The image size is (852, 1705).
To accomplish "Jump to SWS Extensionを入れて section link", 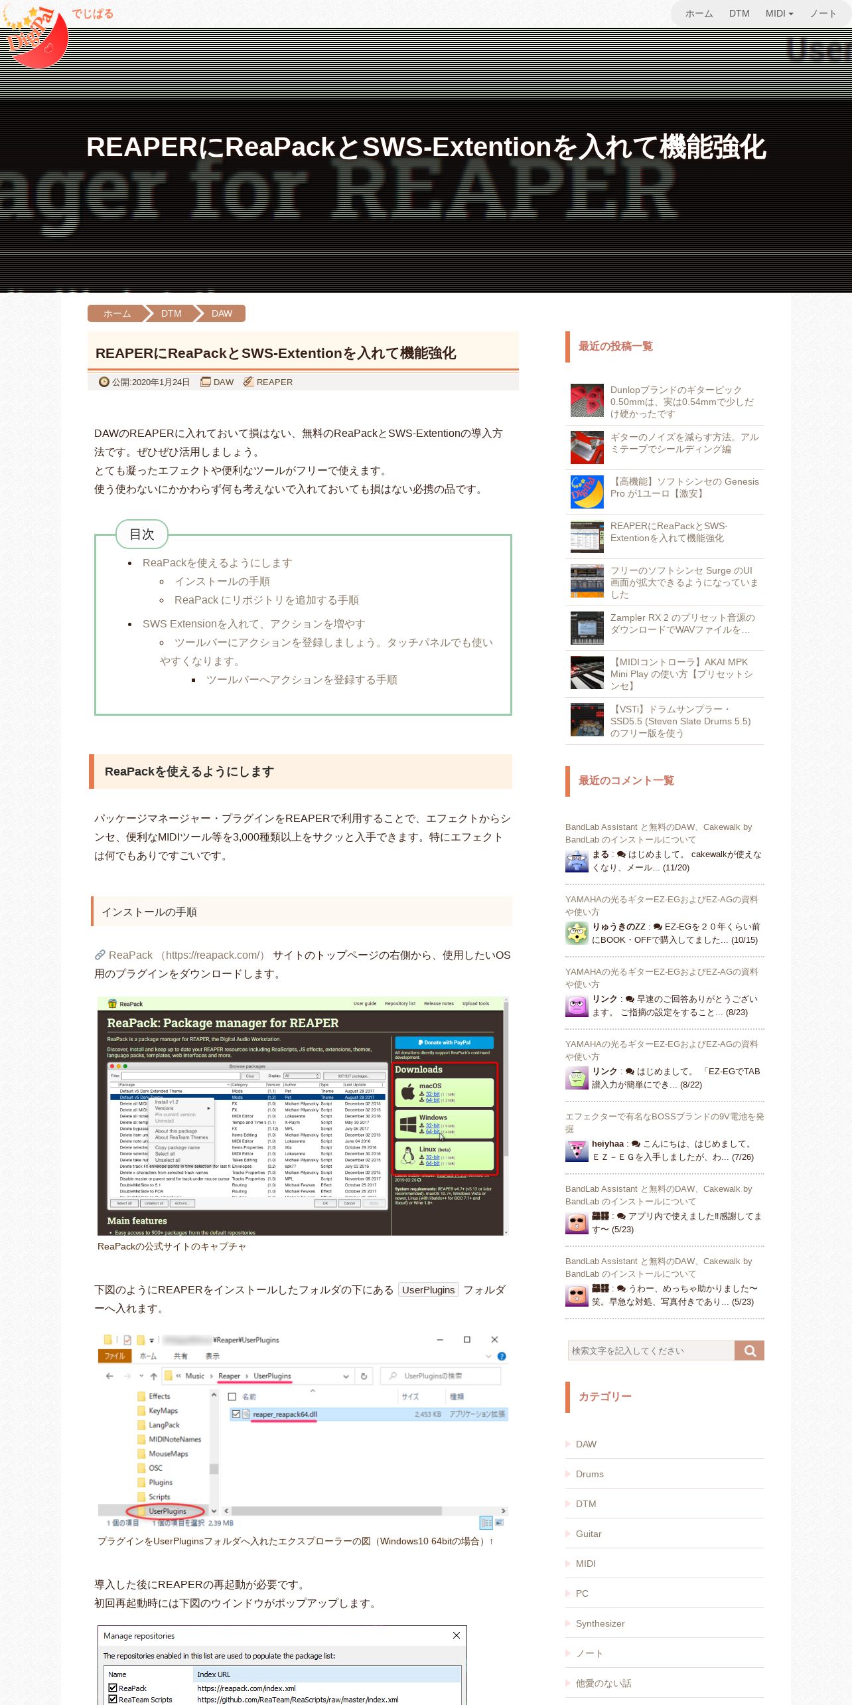I will click(x=253, y=623).
